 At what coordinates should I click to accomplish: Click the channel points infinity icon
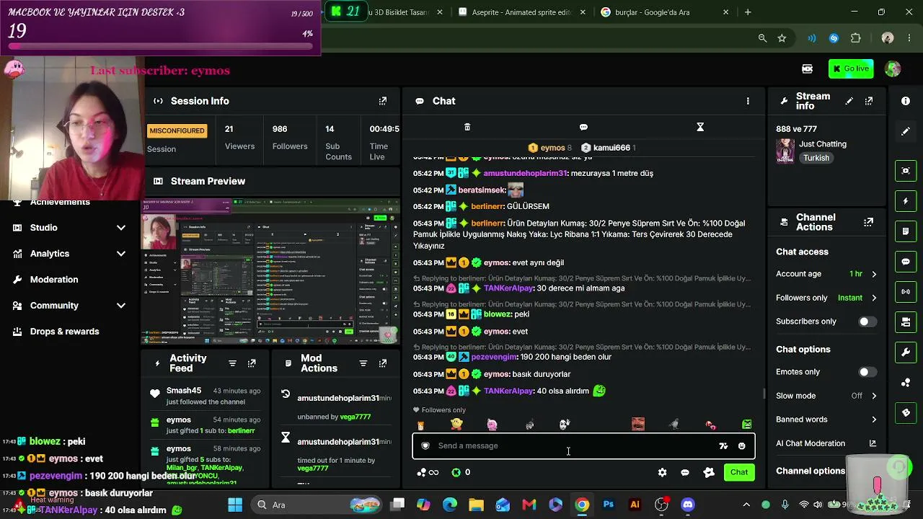[428, 472]
